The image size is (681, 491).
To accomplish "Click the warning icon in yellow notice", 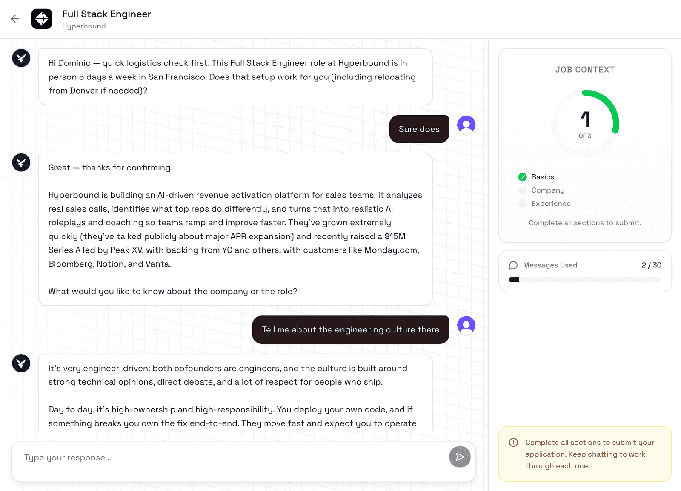I will click(514, 443).
